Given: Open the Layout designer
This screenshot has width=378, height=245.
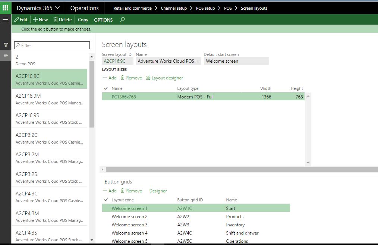Looking at the screenshot, I should point(164,78).
